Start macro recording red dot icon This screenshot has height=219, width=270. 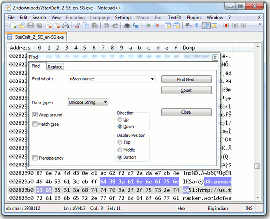tap(226, 26)
